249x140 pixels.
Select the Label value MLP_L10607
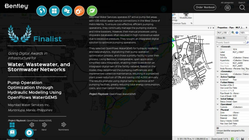238,52
